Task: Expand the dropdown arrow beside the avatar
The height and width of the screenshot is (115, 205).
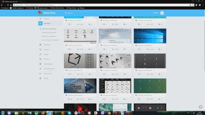Action: (x=166, y=13)
